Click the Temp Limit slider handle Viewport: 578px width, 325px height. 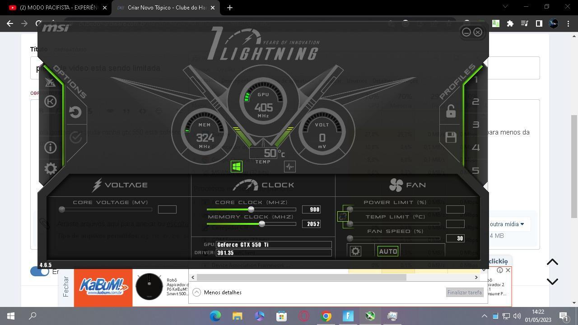pos(350,224)
